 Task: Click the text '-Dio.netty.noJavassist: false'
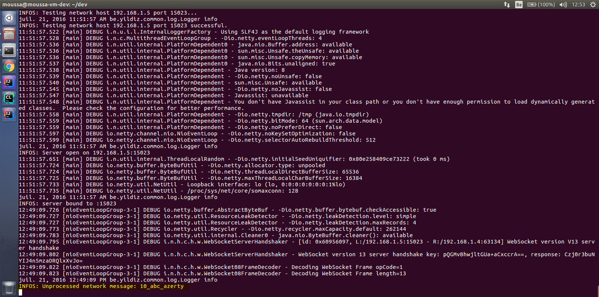283,89
